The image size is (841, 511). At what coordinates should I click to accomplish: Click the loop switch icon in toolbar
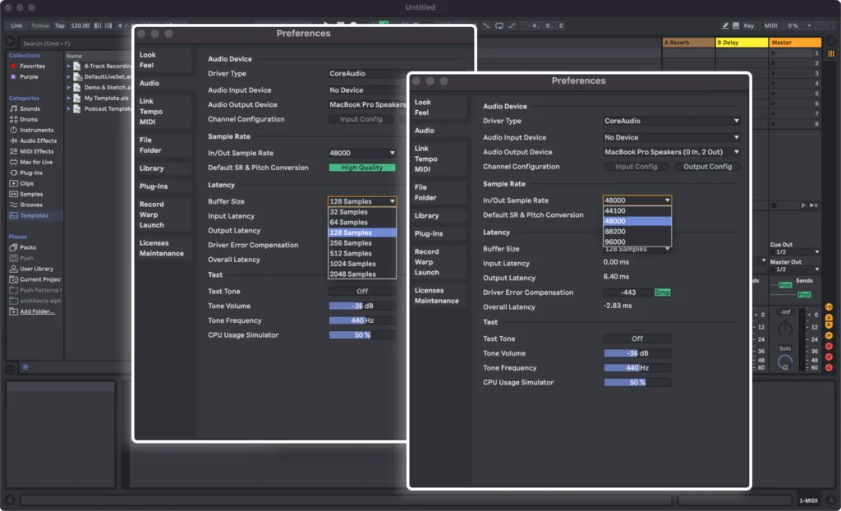tap(499, 25)
